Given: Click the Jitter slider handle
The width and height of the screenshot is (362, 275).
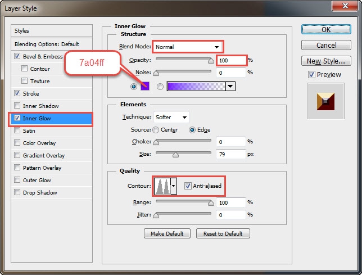Looking at the screenshot, I should 156,215.
